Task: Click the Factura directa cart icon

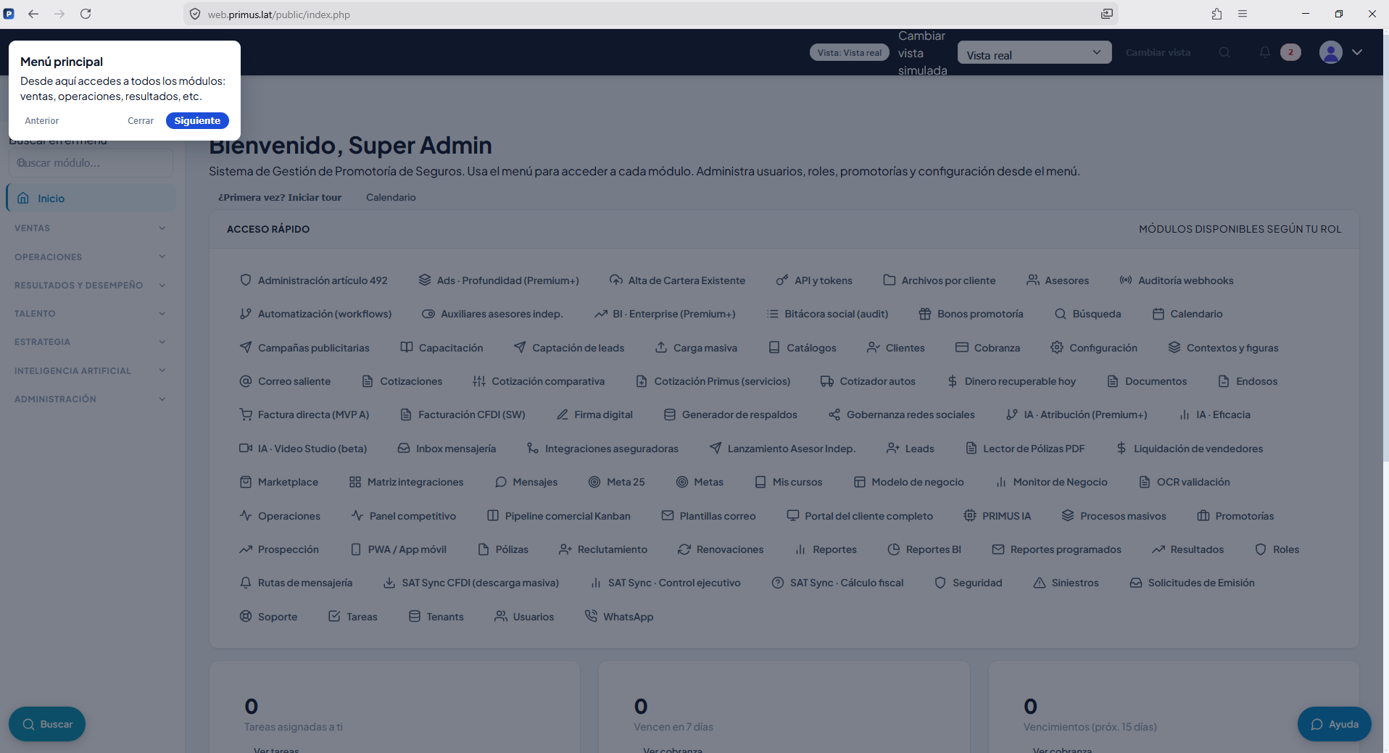Action: point(246,415)
